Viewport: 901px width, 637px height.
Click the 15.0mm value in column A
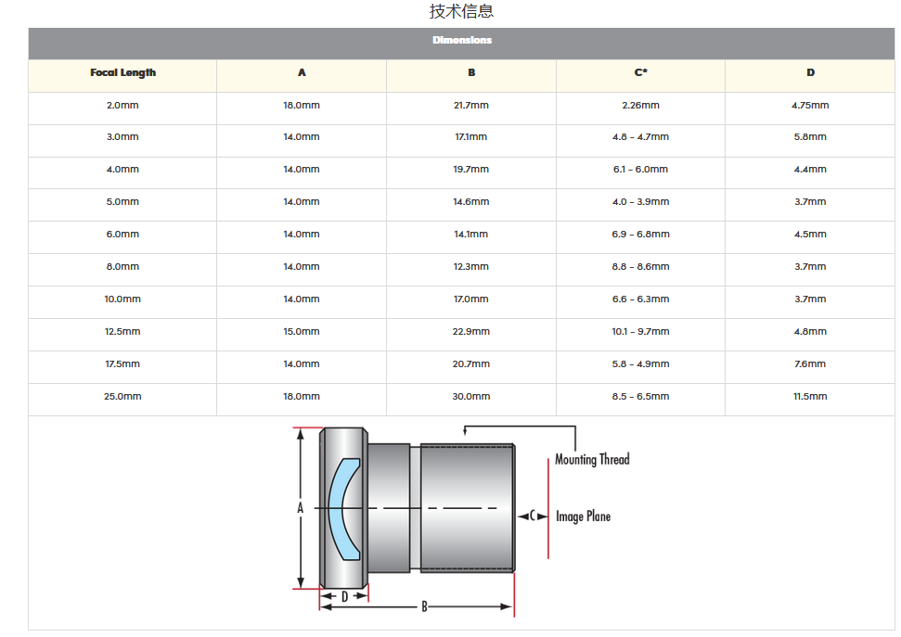click(x=302, y=332)
